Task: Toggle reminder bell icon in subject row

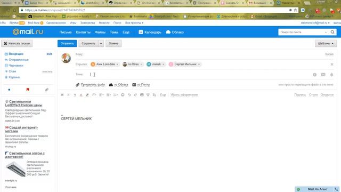Action: coord(331,75)
